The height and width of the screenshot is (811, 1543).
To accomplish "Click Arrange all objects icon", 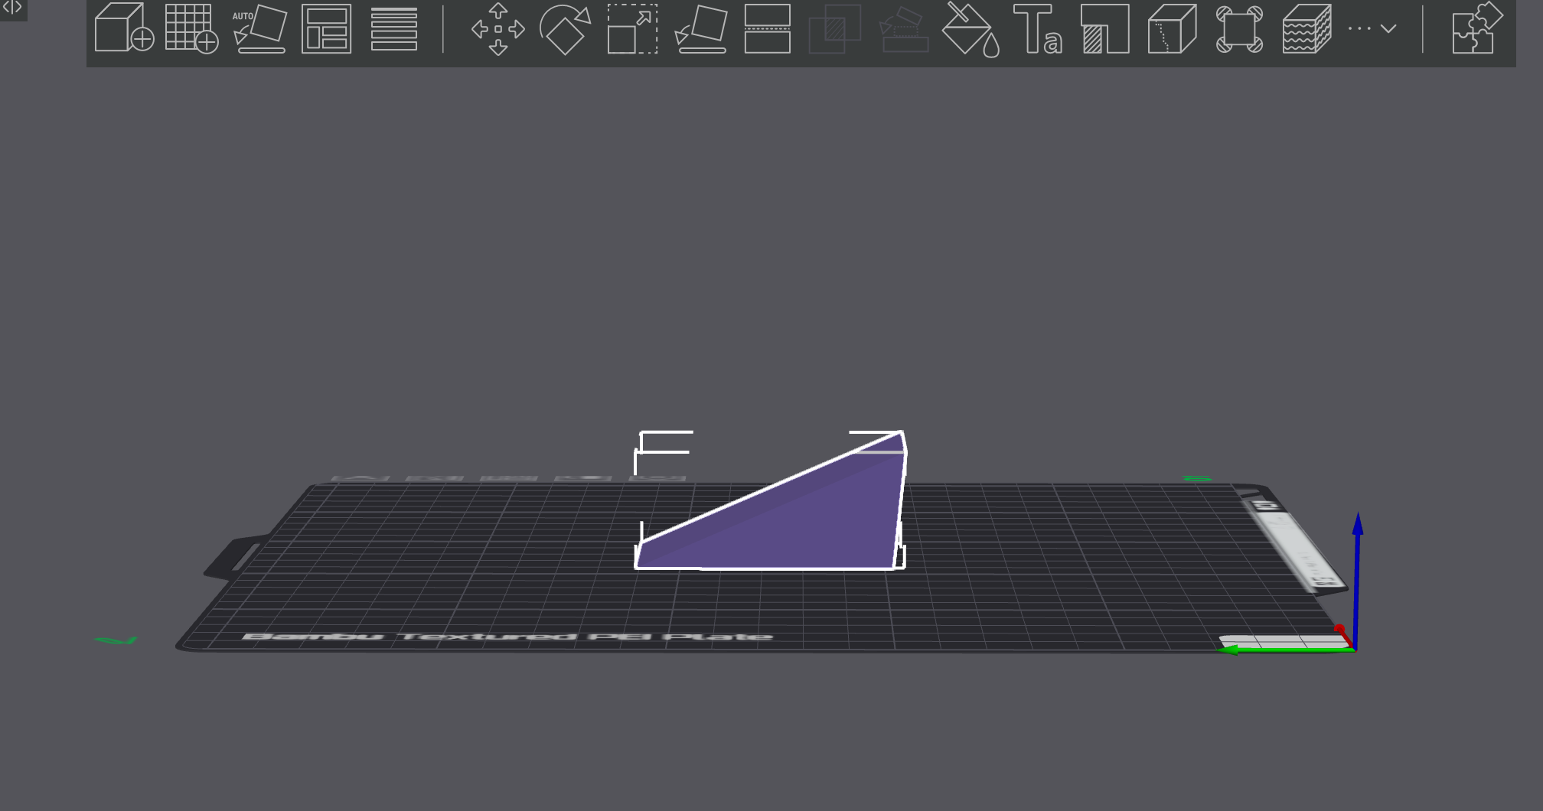I will click(327, 28).
